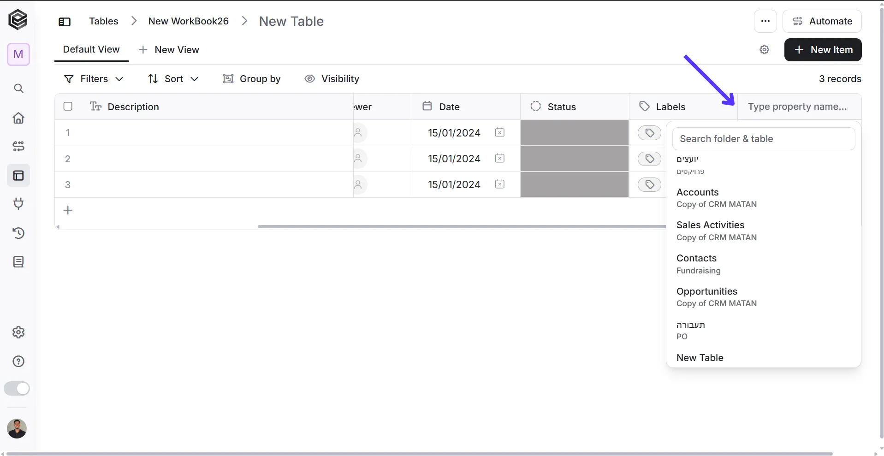Click the New Item button
The width and height of the screenshot is (884, 456).
coord(823,50)
